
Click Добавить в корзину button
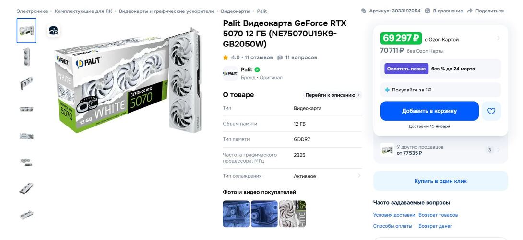pos(429,111)
